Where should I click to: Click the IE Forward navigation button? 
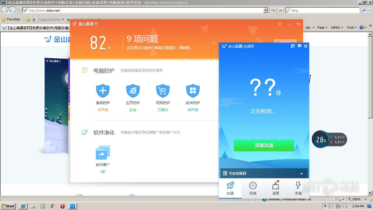pos(13,10)
